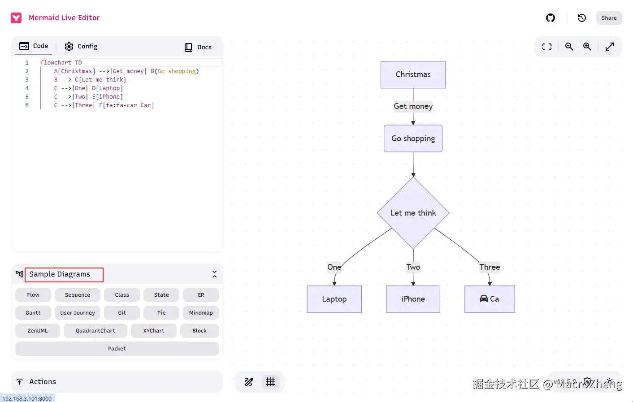Open the version history clock icon
This screenshot has height=402, width=633.
(582, 18)
